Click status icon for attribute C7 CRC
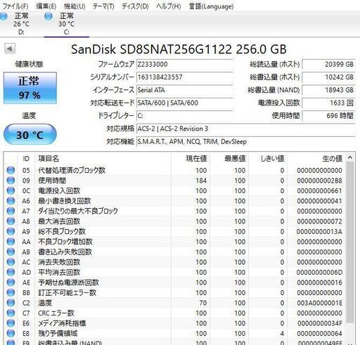This screenshot has width=360, height=345. [x=11, y=313]
